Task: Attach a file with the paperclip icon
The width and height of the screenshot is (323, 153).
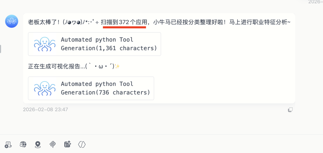Action: [x=52, y=145]
